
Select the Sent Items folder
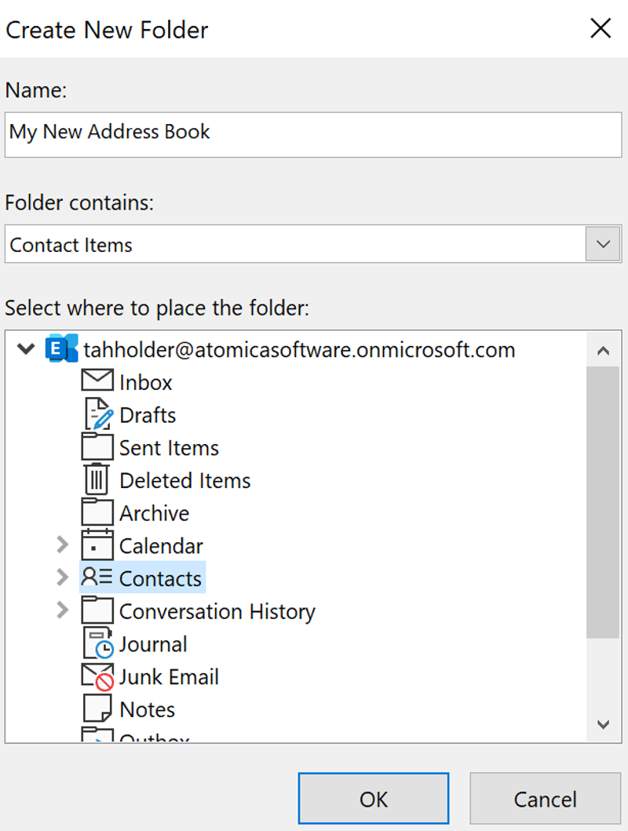[x=168, y=446]
